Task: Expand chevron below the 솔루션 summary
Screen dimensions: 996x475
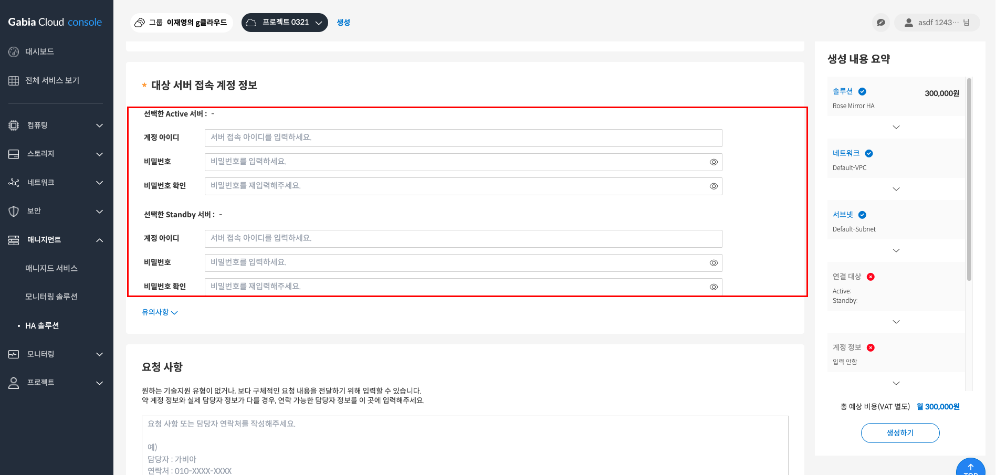Action: point(896,127)
